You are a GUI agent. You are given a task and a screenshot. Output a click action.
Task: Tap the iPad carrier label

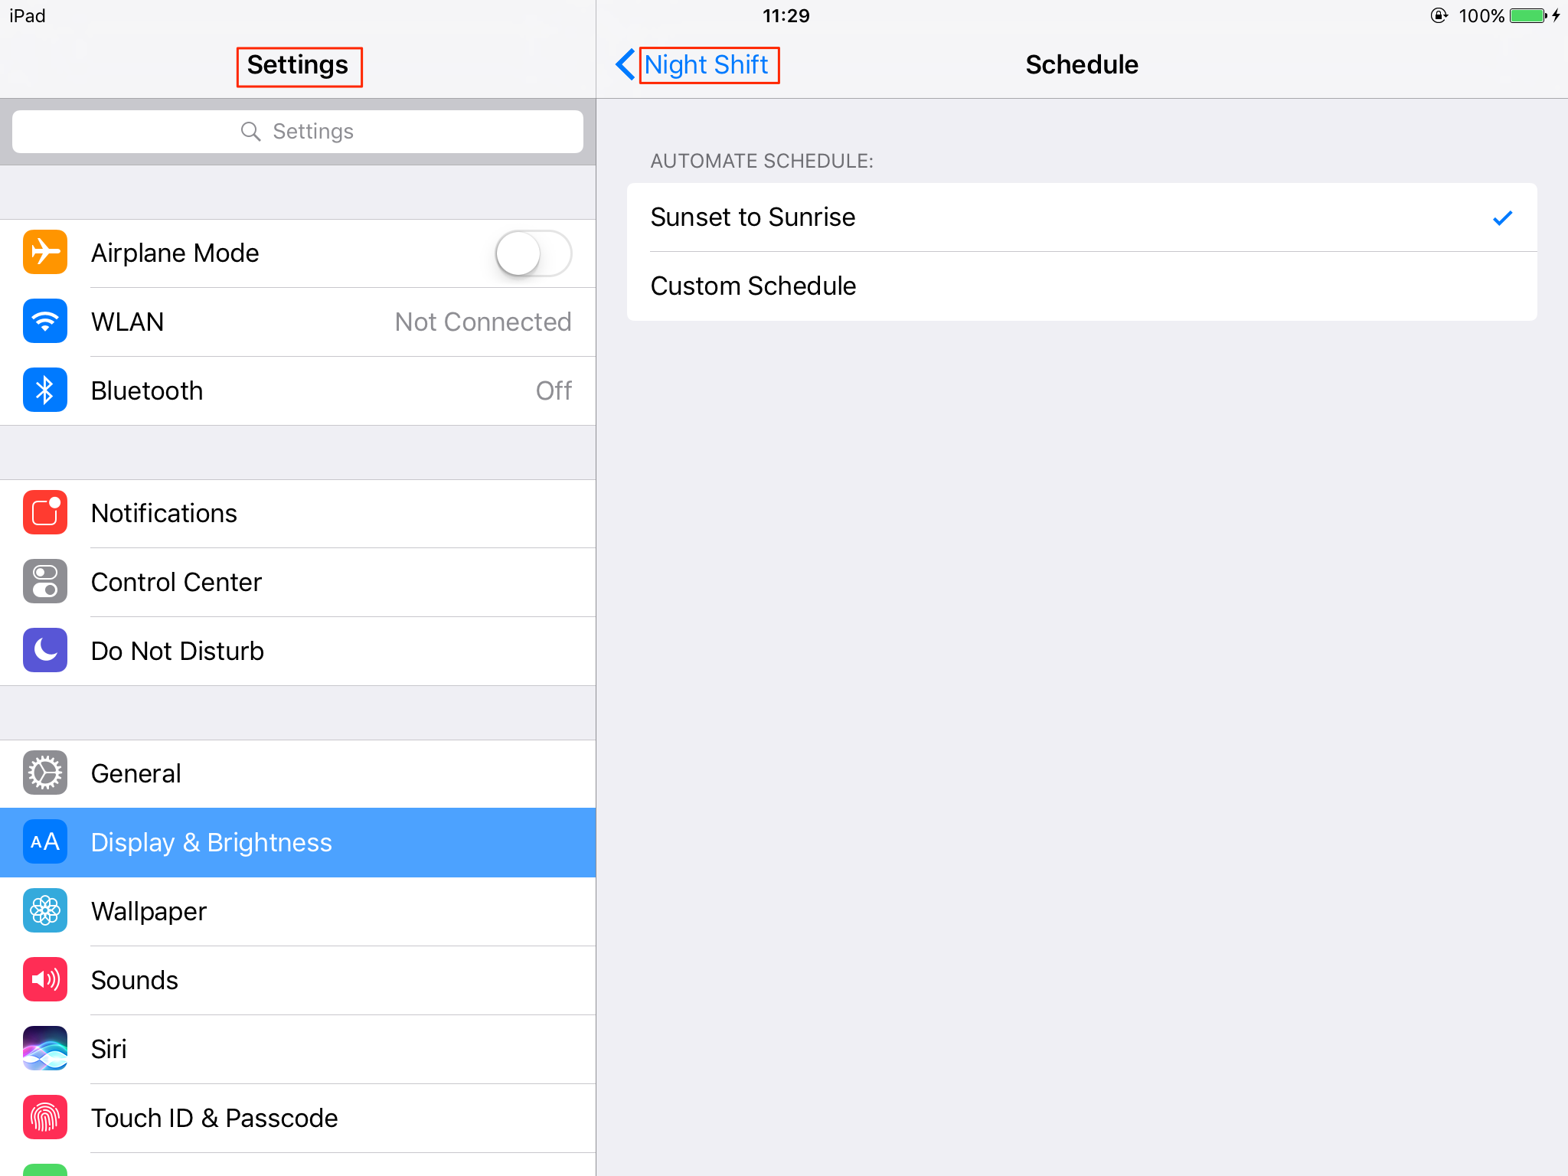click(28, 15)
